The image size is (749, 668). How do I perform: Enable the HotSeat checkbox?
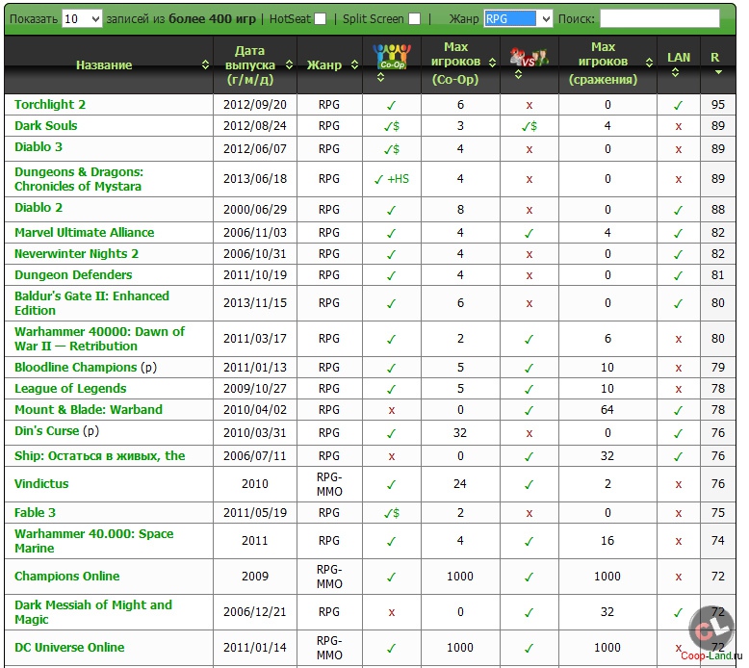[320, 19]
